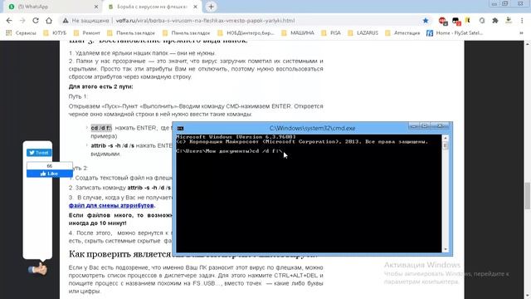The height and width of the screenshot is (299, 531).
Task: Restore down the Chrome window
Action: [505, 3]
